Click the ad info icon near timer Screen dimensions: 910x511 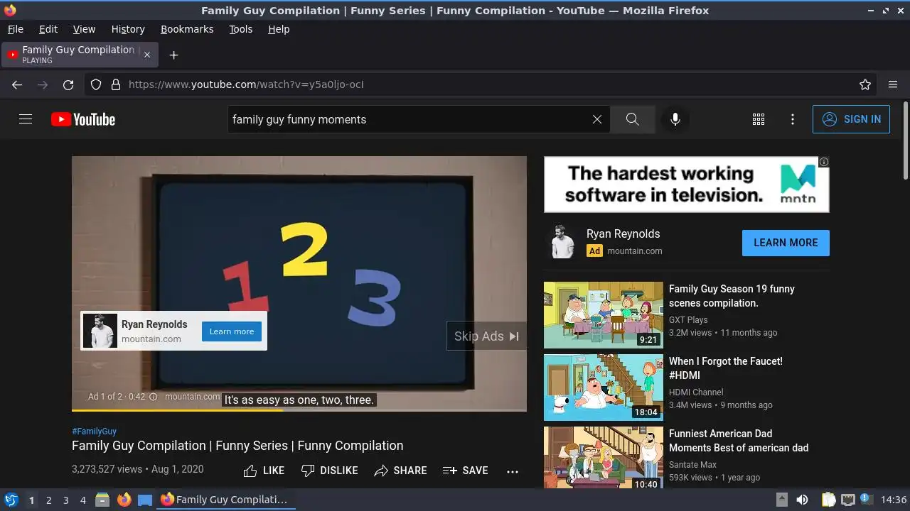[153, 397]
